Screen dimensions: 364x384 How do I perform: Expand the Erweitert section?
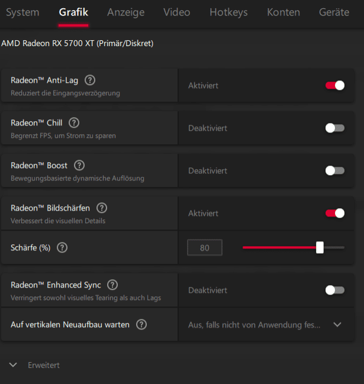click(x=34, y=365)
